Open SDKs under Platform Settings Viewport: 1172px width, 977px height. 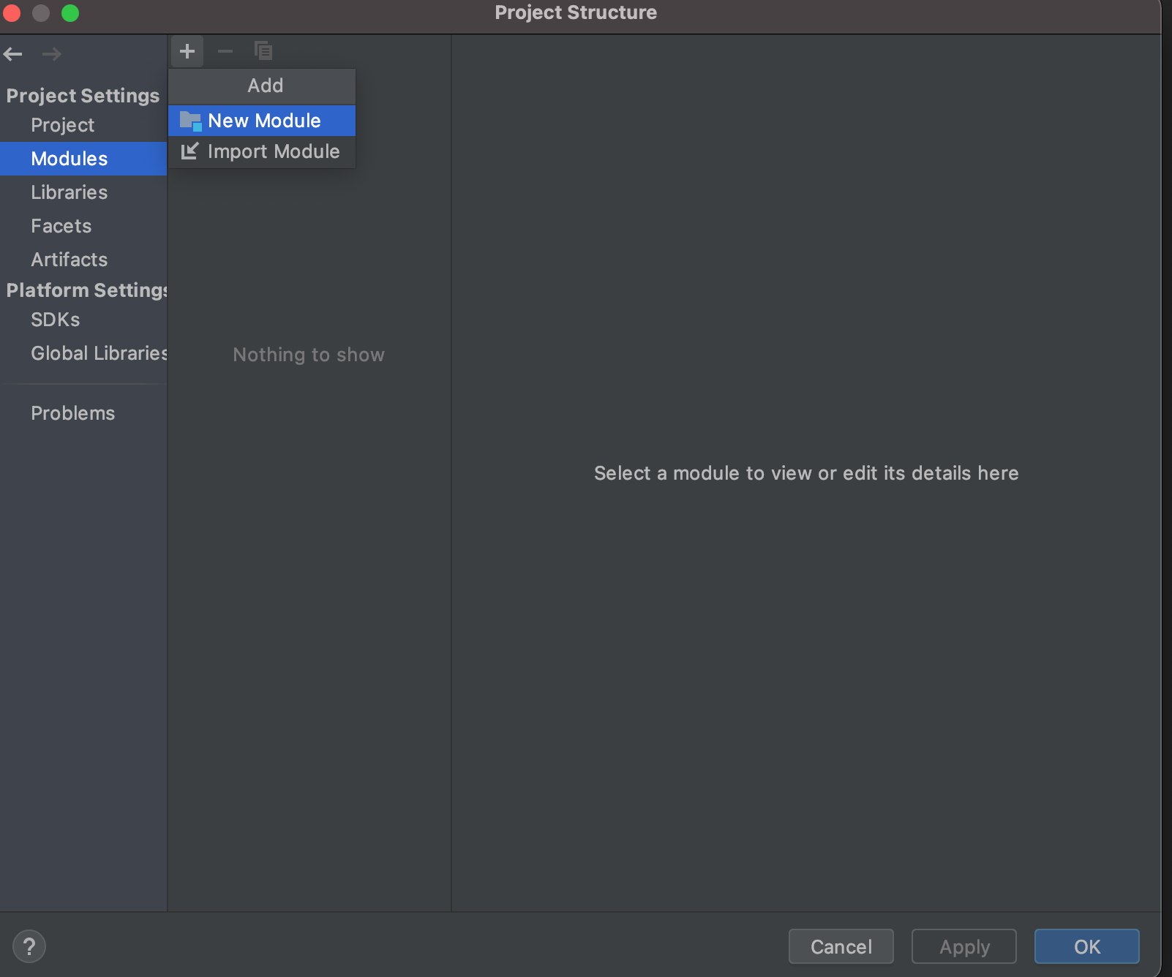(x=83, y=320)
